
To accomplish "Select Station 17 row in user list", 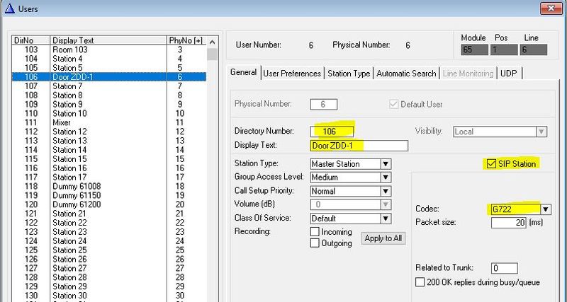I will tap(109, 177).
